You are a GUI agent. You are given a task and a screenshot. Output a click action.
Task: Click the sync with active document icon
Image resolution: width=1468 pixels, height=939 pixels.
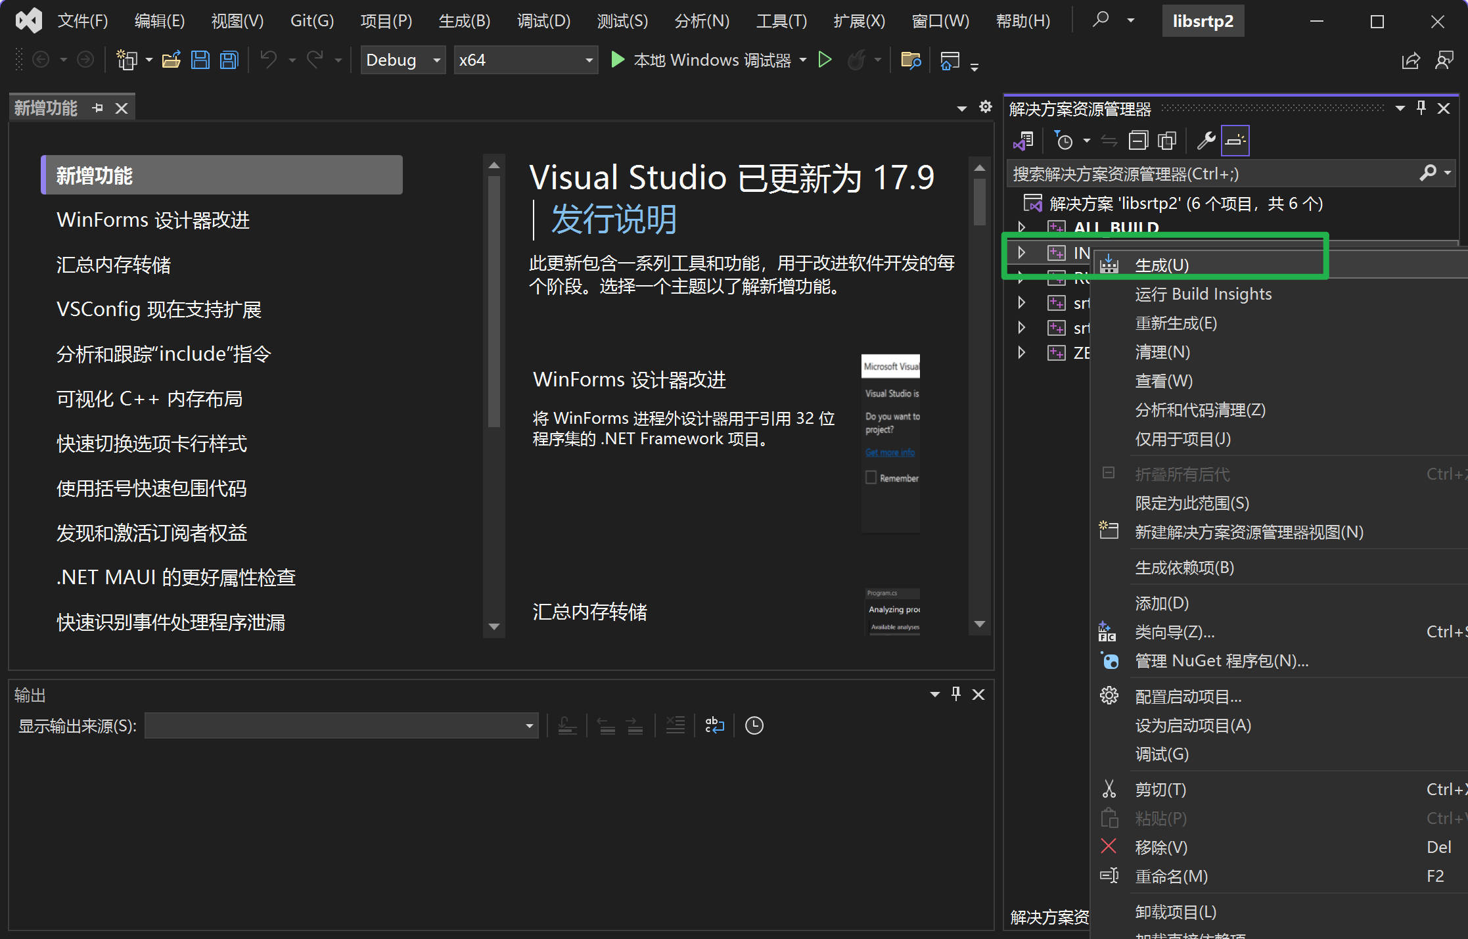[1109, 140]
